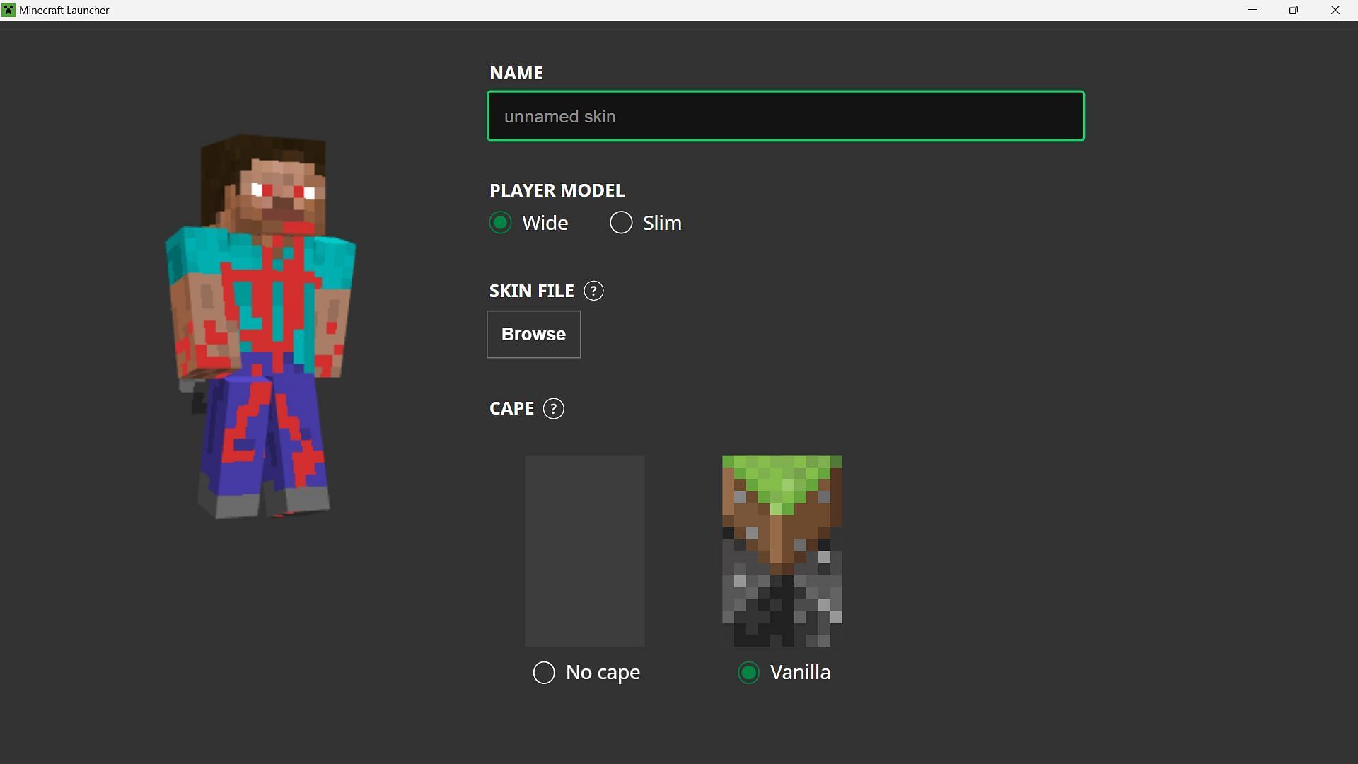Click the Browse button for the skin file
The image size is (1358, 764).
[x=533, y=334]
